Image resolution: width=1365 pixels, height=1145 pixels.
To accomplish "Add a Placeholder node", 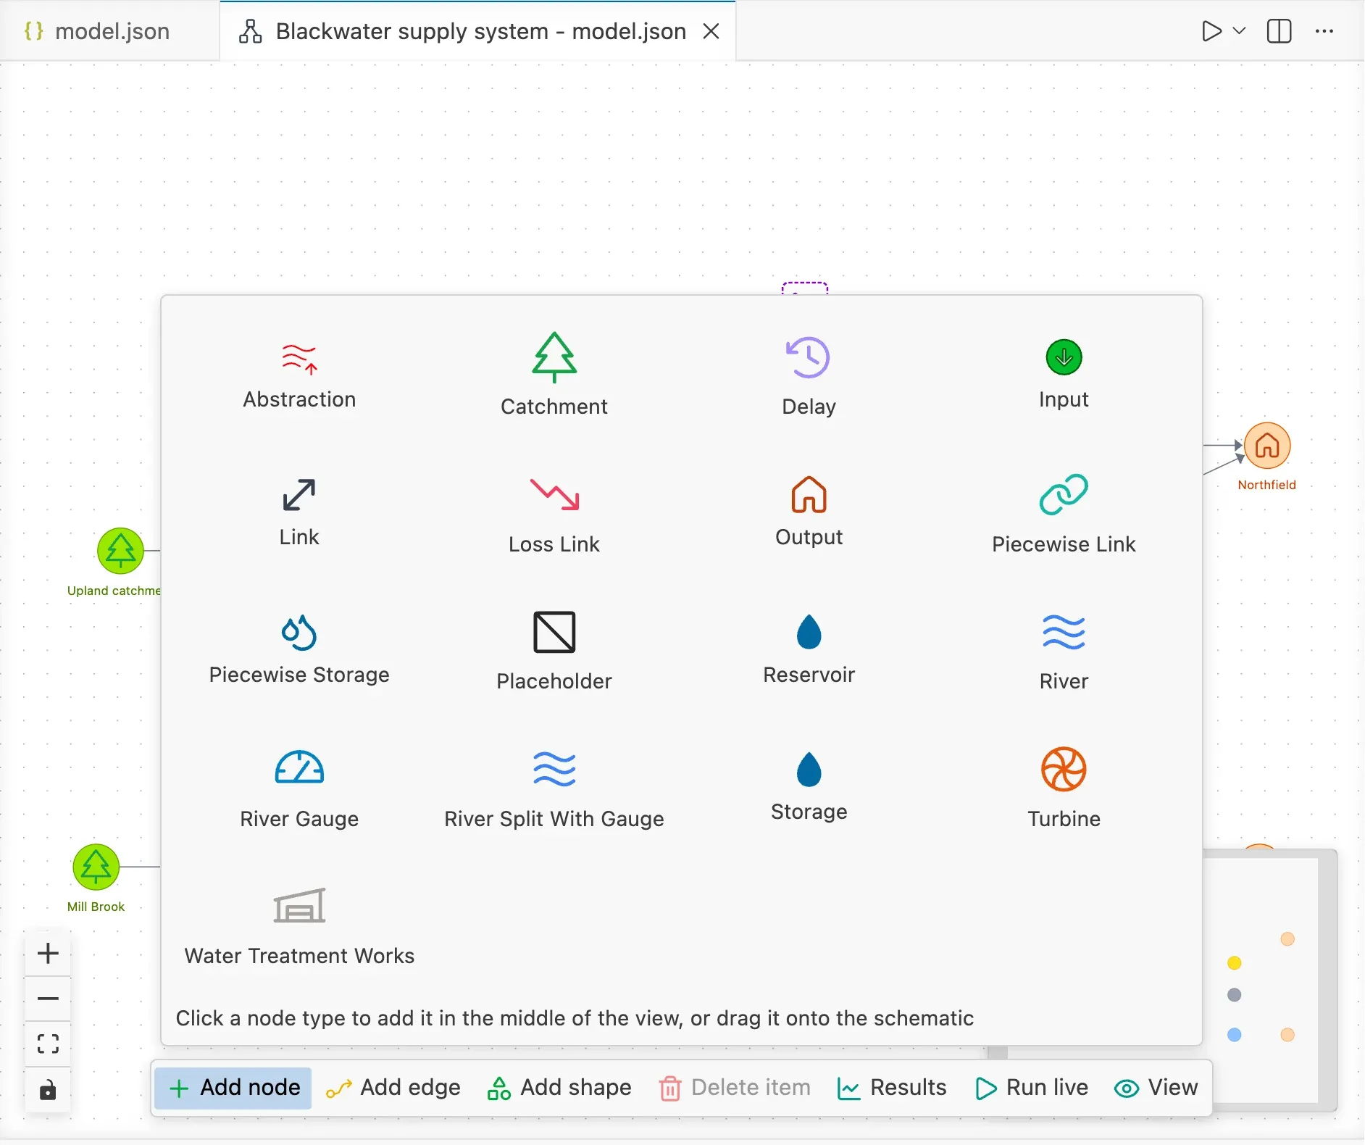I will (x=554, y=651).
